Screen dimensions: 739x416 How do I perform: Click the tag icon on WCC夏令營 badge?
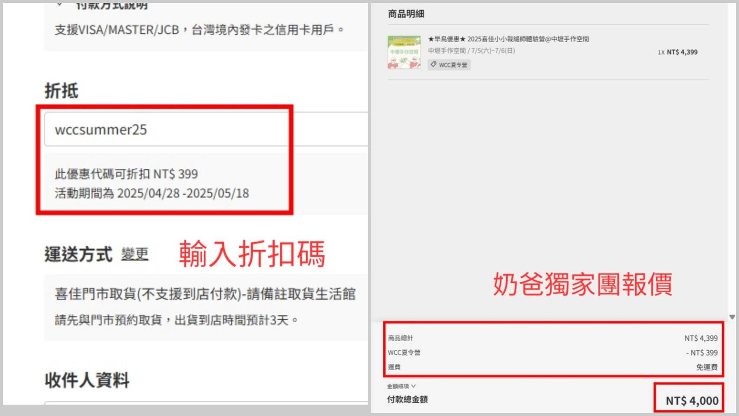tap(433, 65)
